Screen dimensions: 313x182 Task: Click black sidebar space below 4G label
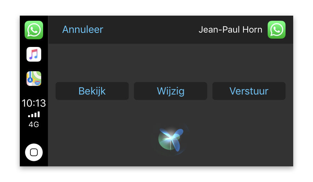pos(34,136)
